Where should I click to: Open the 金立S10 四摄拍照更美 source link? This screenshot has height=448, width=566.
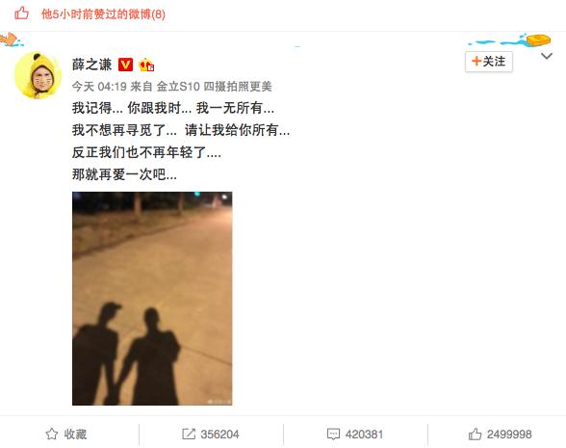coord(214,87)
